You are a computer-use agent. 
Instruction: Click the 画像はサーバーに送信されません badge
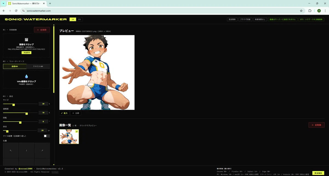coord(283,19)
